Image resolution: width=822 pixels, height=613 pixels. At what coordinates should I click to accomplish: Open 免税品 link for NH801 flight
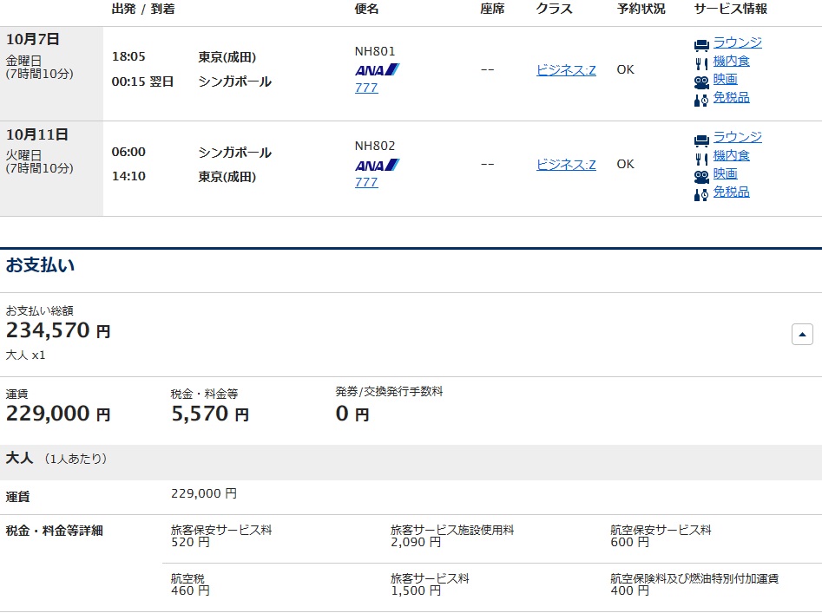click(x=732, y=97)
